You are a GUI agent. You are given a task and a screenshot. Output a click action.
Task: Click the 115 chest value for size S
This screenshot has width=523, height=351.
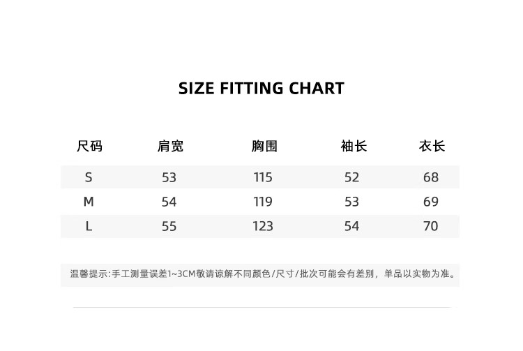coord(263,177)
